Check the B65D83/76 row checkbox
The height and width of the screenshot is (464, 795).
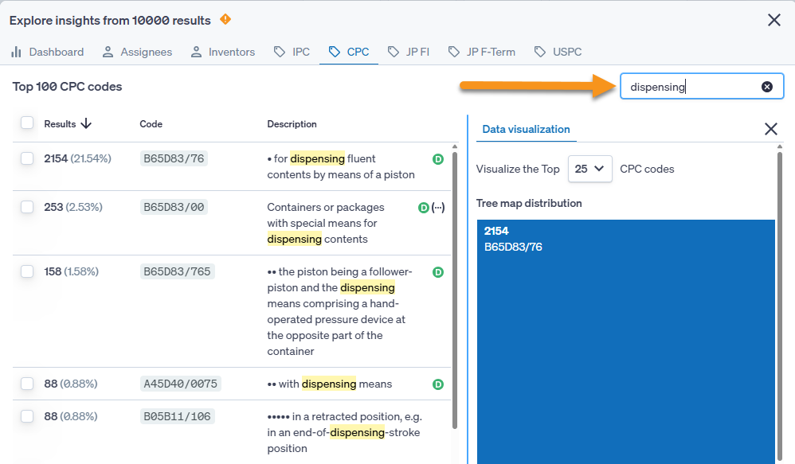click(x=27, y=159)
